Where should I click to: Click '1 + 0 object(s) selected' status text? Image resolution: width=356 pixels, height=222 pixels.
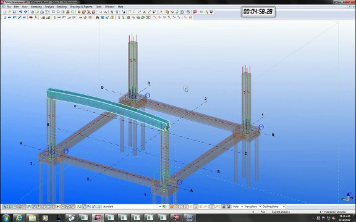333,212
